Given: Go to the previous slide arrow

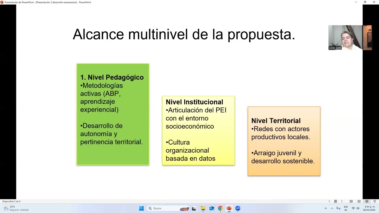Looking at the screenshot, I should pyautogui.click(x=329, y=201).
